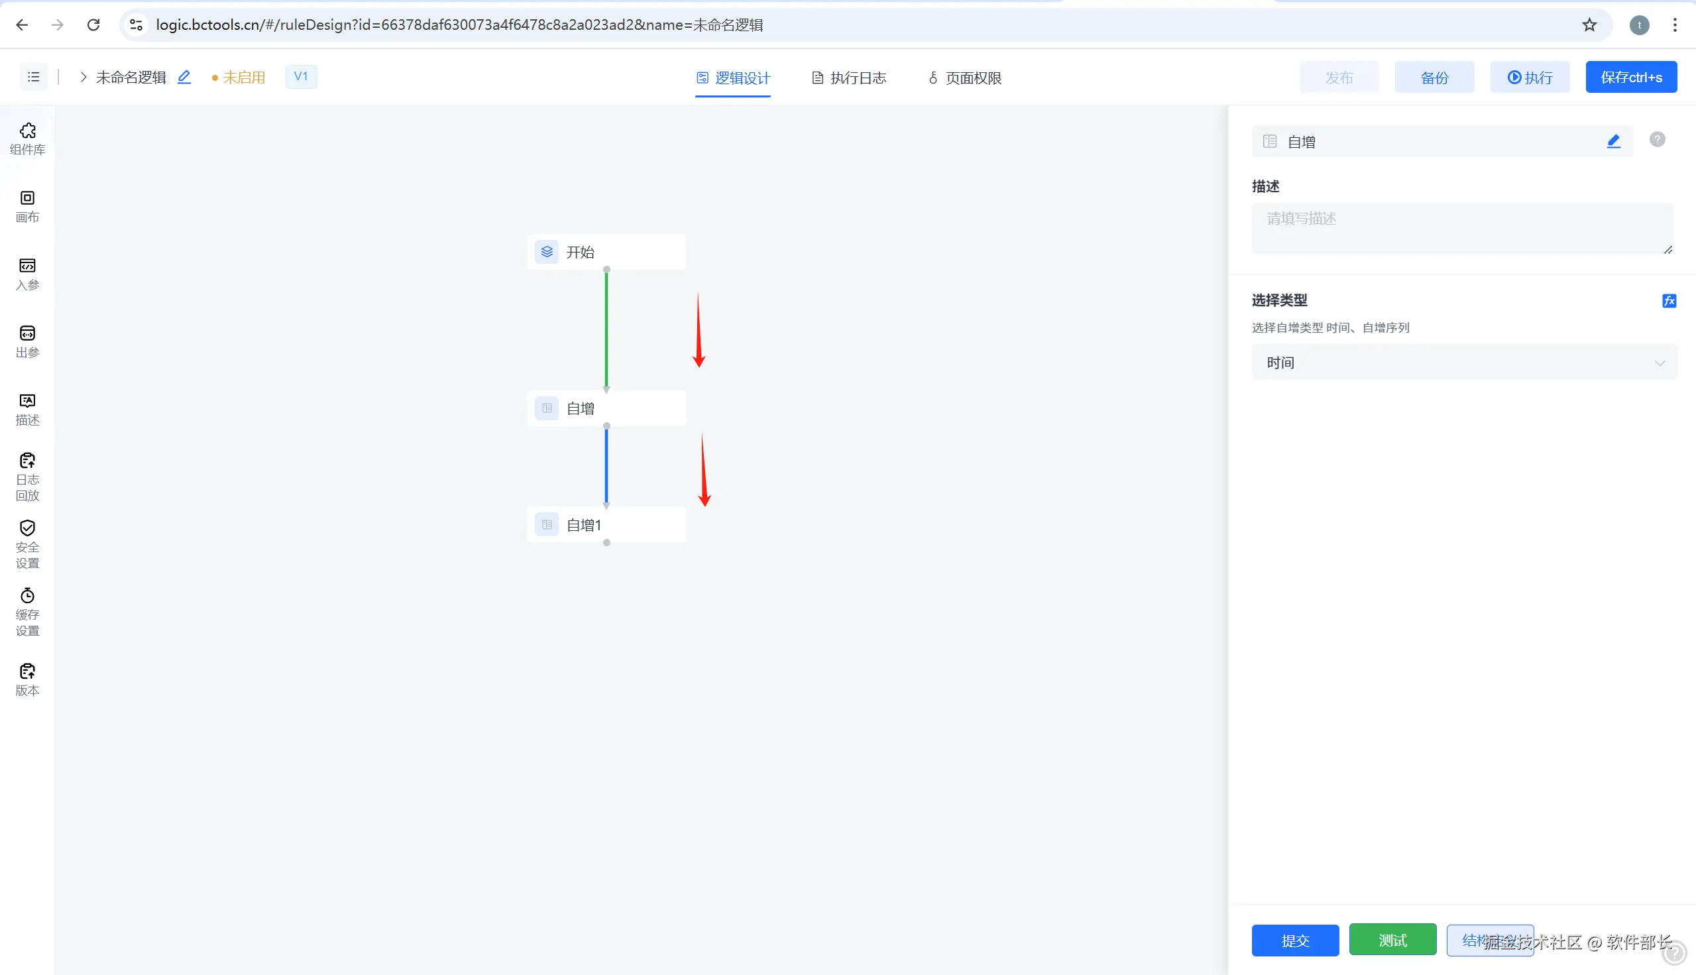Click the 保存ctrl+s save button
The height and width of the screenshot is (975, 1696).
[1630, 77]
